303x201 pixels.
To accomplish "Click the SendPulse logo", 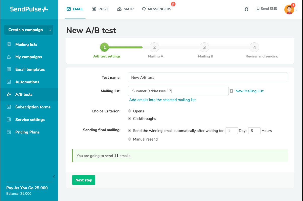I will [29, 9].
